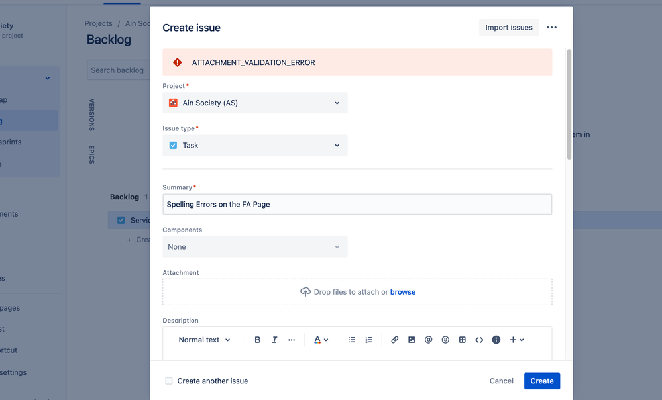The image size is (662, 400).
Task: Click the Summary input field
Action: click(357, 204)
